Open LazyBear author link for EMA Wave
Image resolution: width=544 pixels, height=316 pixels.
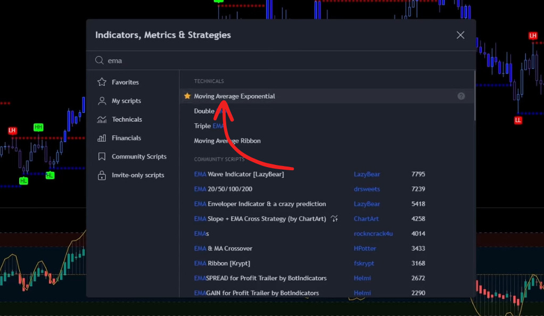pyautogui.click(x=367, y=174)
